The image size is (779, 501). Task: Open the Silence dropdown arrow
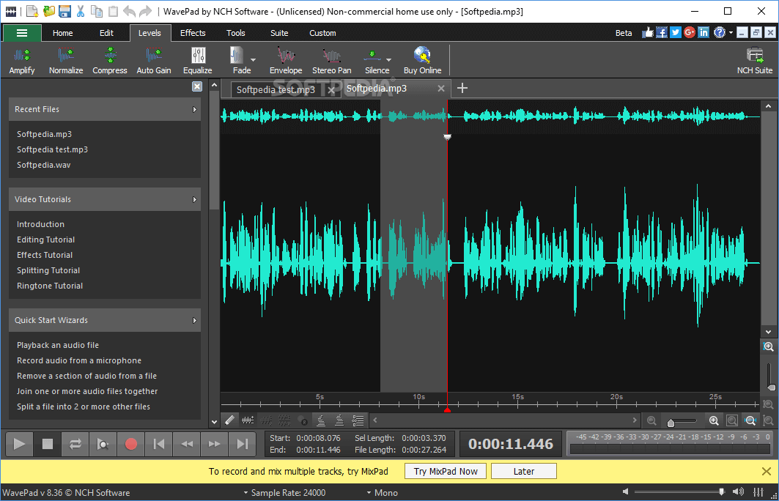click(x=388, y=60)
